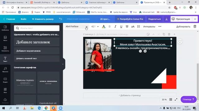This screenshot has height=111, width=199.
Task: Move page 2 up
Action: click(x=153, y=34)
